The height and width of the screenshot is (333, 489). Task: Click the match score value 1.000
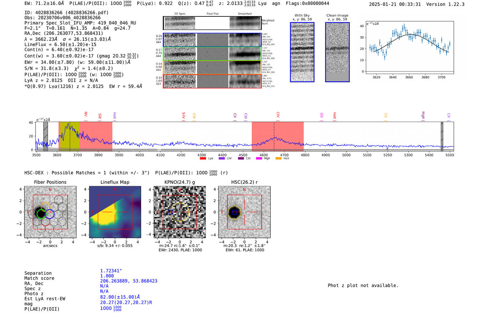coord(107,276)
